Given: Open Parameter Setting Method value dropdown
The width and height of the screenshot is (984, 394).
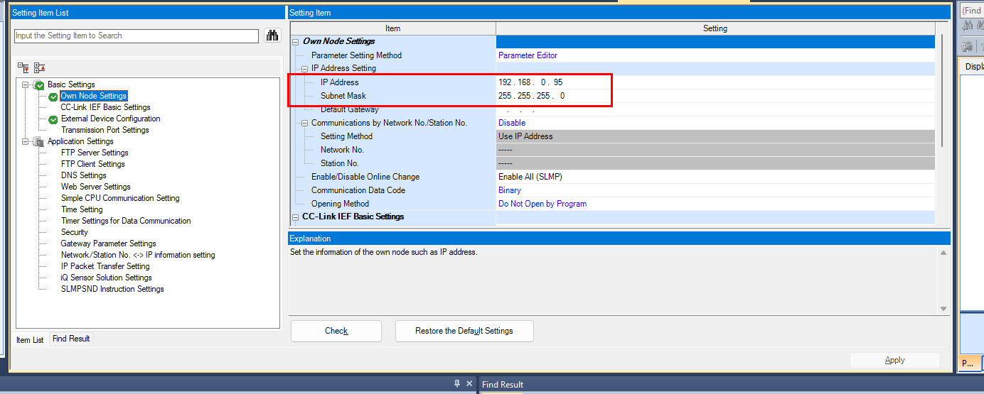Looking at the screenshot, I should click(x=715, y=55).
